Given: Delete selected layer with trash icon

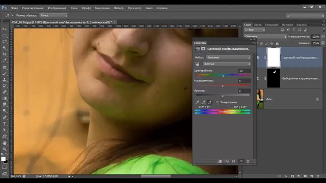Looking at the screenshot, I should coord(318,176).
